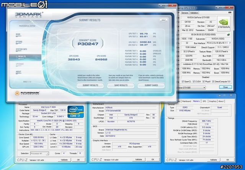245x170 pixels.
Task: Click the Quad channels field in CPU-Z
Action: (x=219, y=107)
